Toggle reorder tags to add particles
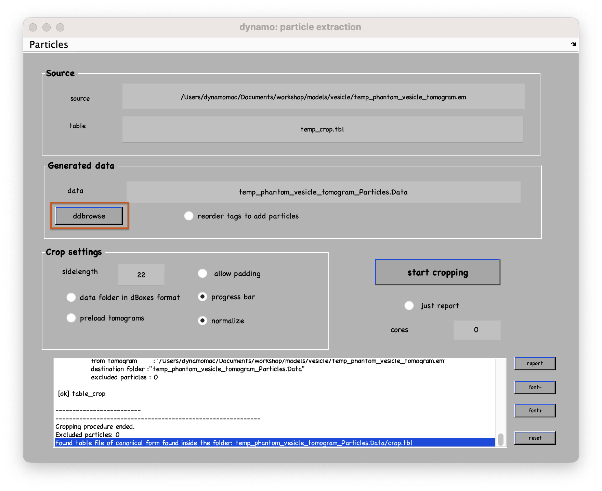602x491 pixels. point(189,216)
